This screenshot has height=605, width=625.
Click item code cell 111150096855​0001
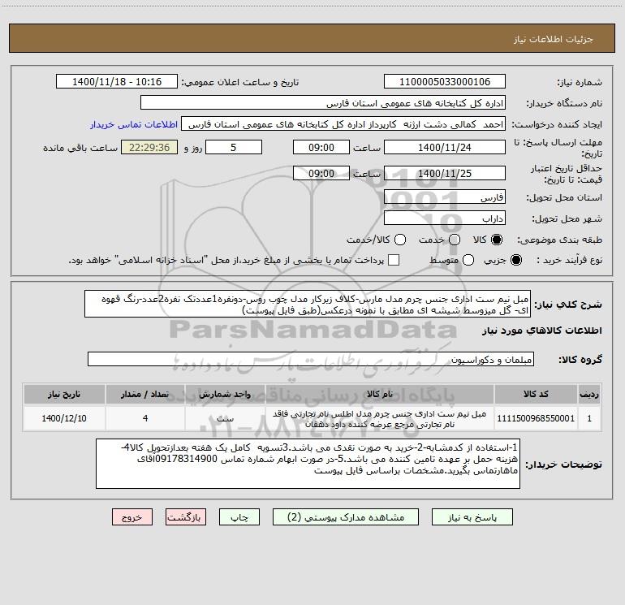536,418
